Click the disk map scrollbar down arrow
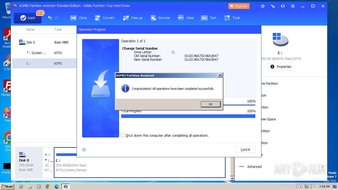The image size is (338, 190). (232, 179)
